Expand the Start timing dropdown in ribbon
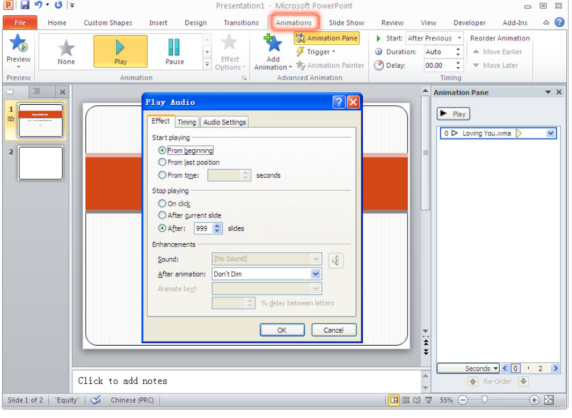The width and height of the screenshot is (572, 418). click(x=459, y=38)
